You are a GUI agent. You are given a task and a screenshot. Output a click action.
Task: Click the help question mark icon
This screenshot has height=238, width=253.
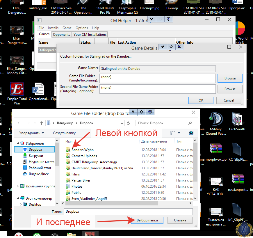(191, 133)
